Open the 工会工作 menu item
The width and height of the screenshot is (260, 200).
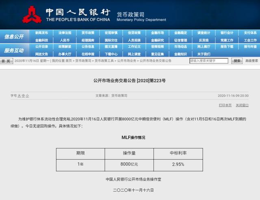click(x=250, y=40)
